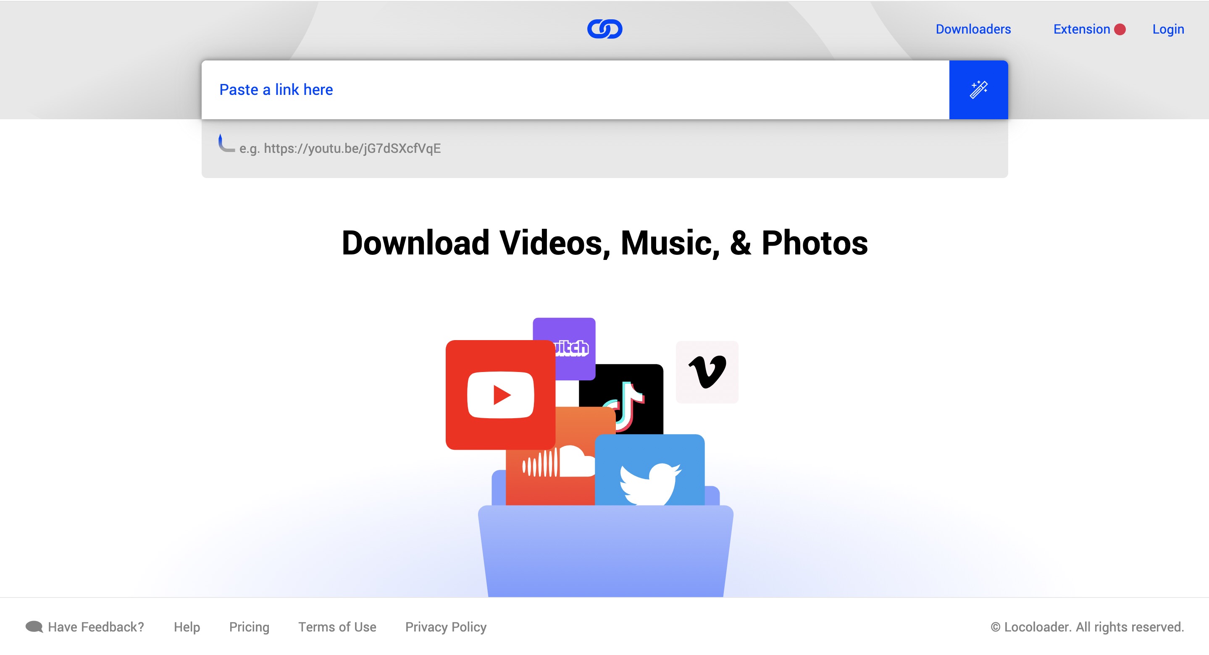Open the Downloaders page
This screenshot has height=655, width=1209.
[973, 29]
